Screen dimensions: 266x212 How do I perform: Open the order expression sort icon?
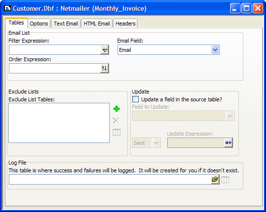pos(104,69)
